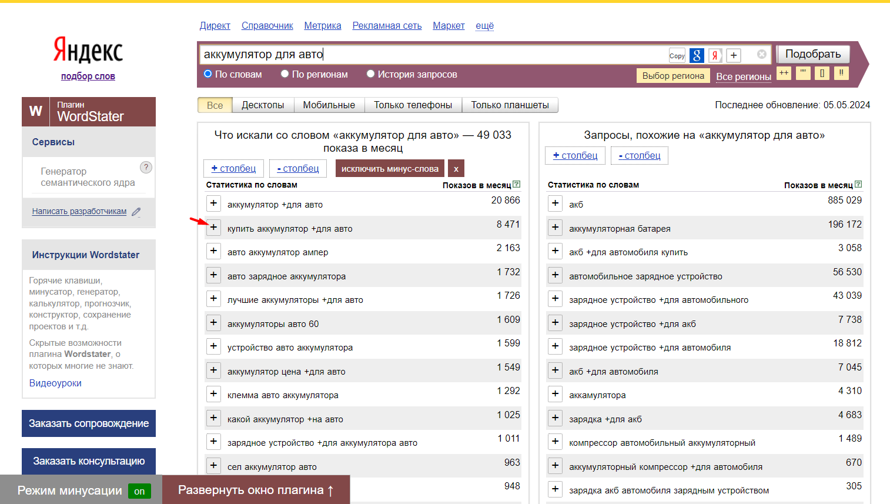Open the 'Все регионы' region selector
This screenshot has height=504, width=890.
[x=744, y=76]
